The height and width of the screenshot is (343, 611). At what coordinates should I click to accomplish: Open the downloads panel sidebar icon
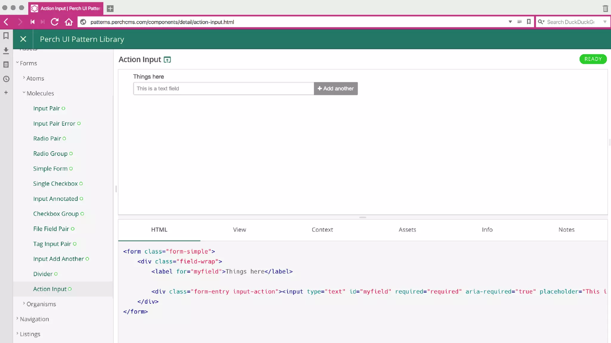[6, 50]
